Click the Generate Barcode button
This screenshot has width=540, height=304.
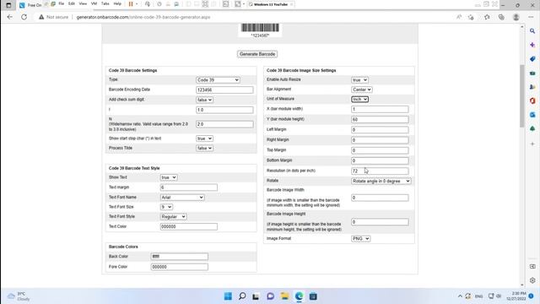pos(257,54)
